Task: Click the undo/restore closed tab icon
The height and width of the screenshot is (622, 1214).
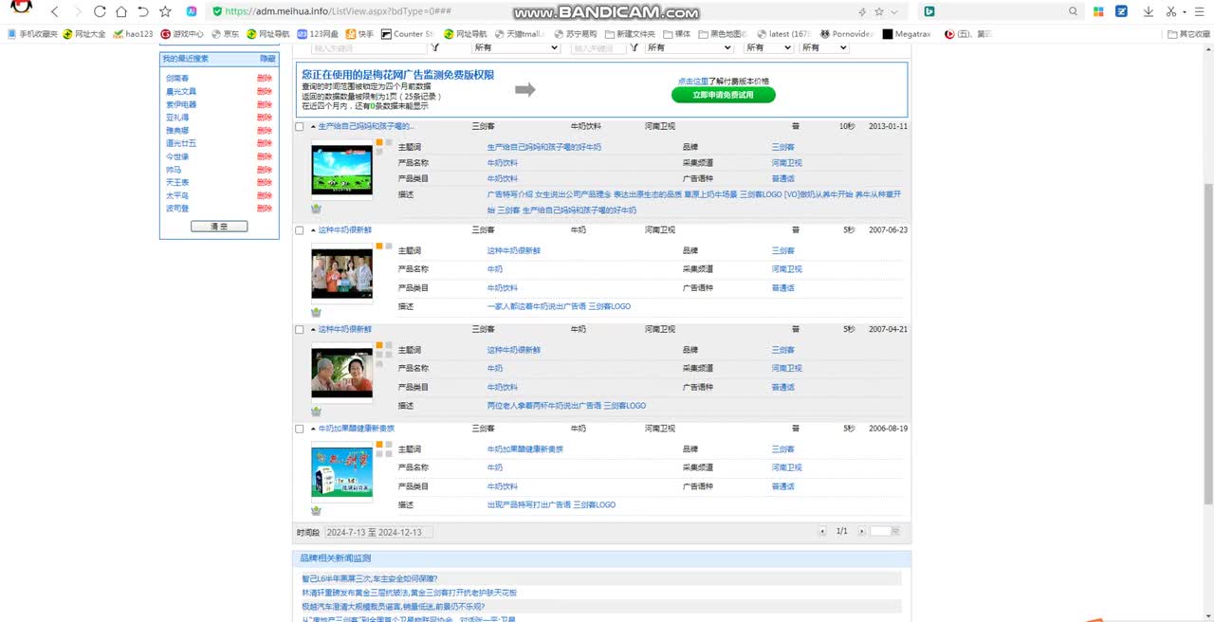Action: (143, 11)
